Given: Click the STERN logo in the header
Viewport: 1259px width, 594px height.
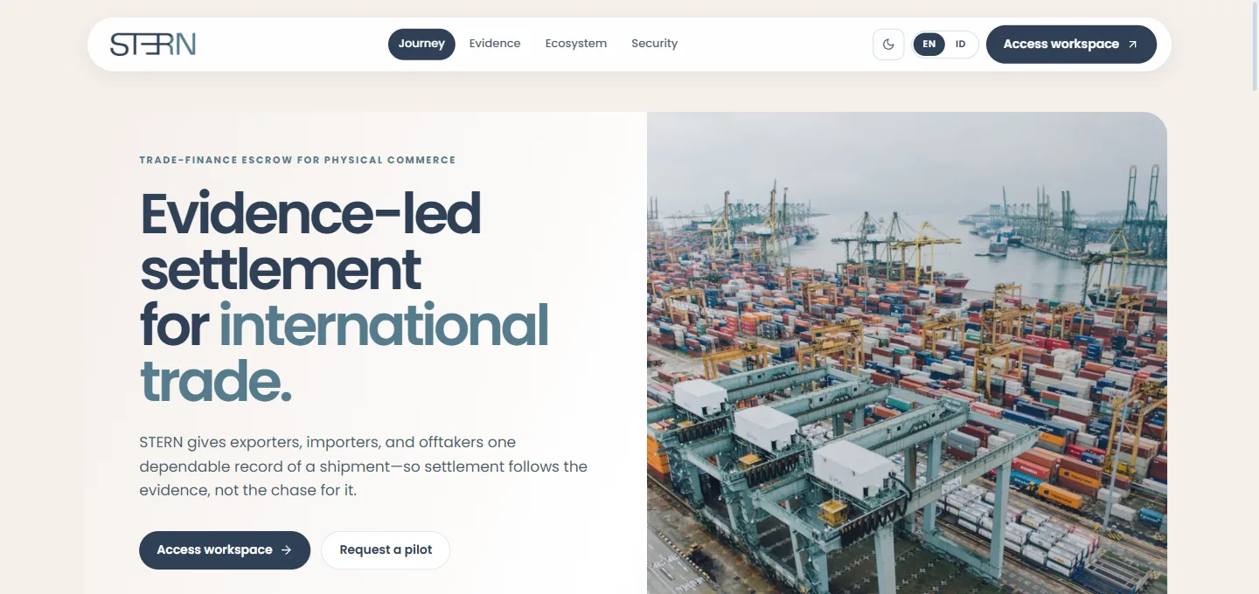Looking at the screenshot, I should point(153,44).
